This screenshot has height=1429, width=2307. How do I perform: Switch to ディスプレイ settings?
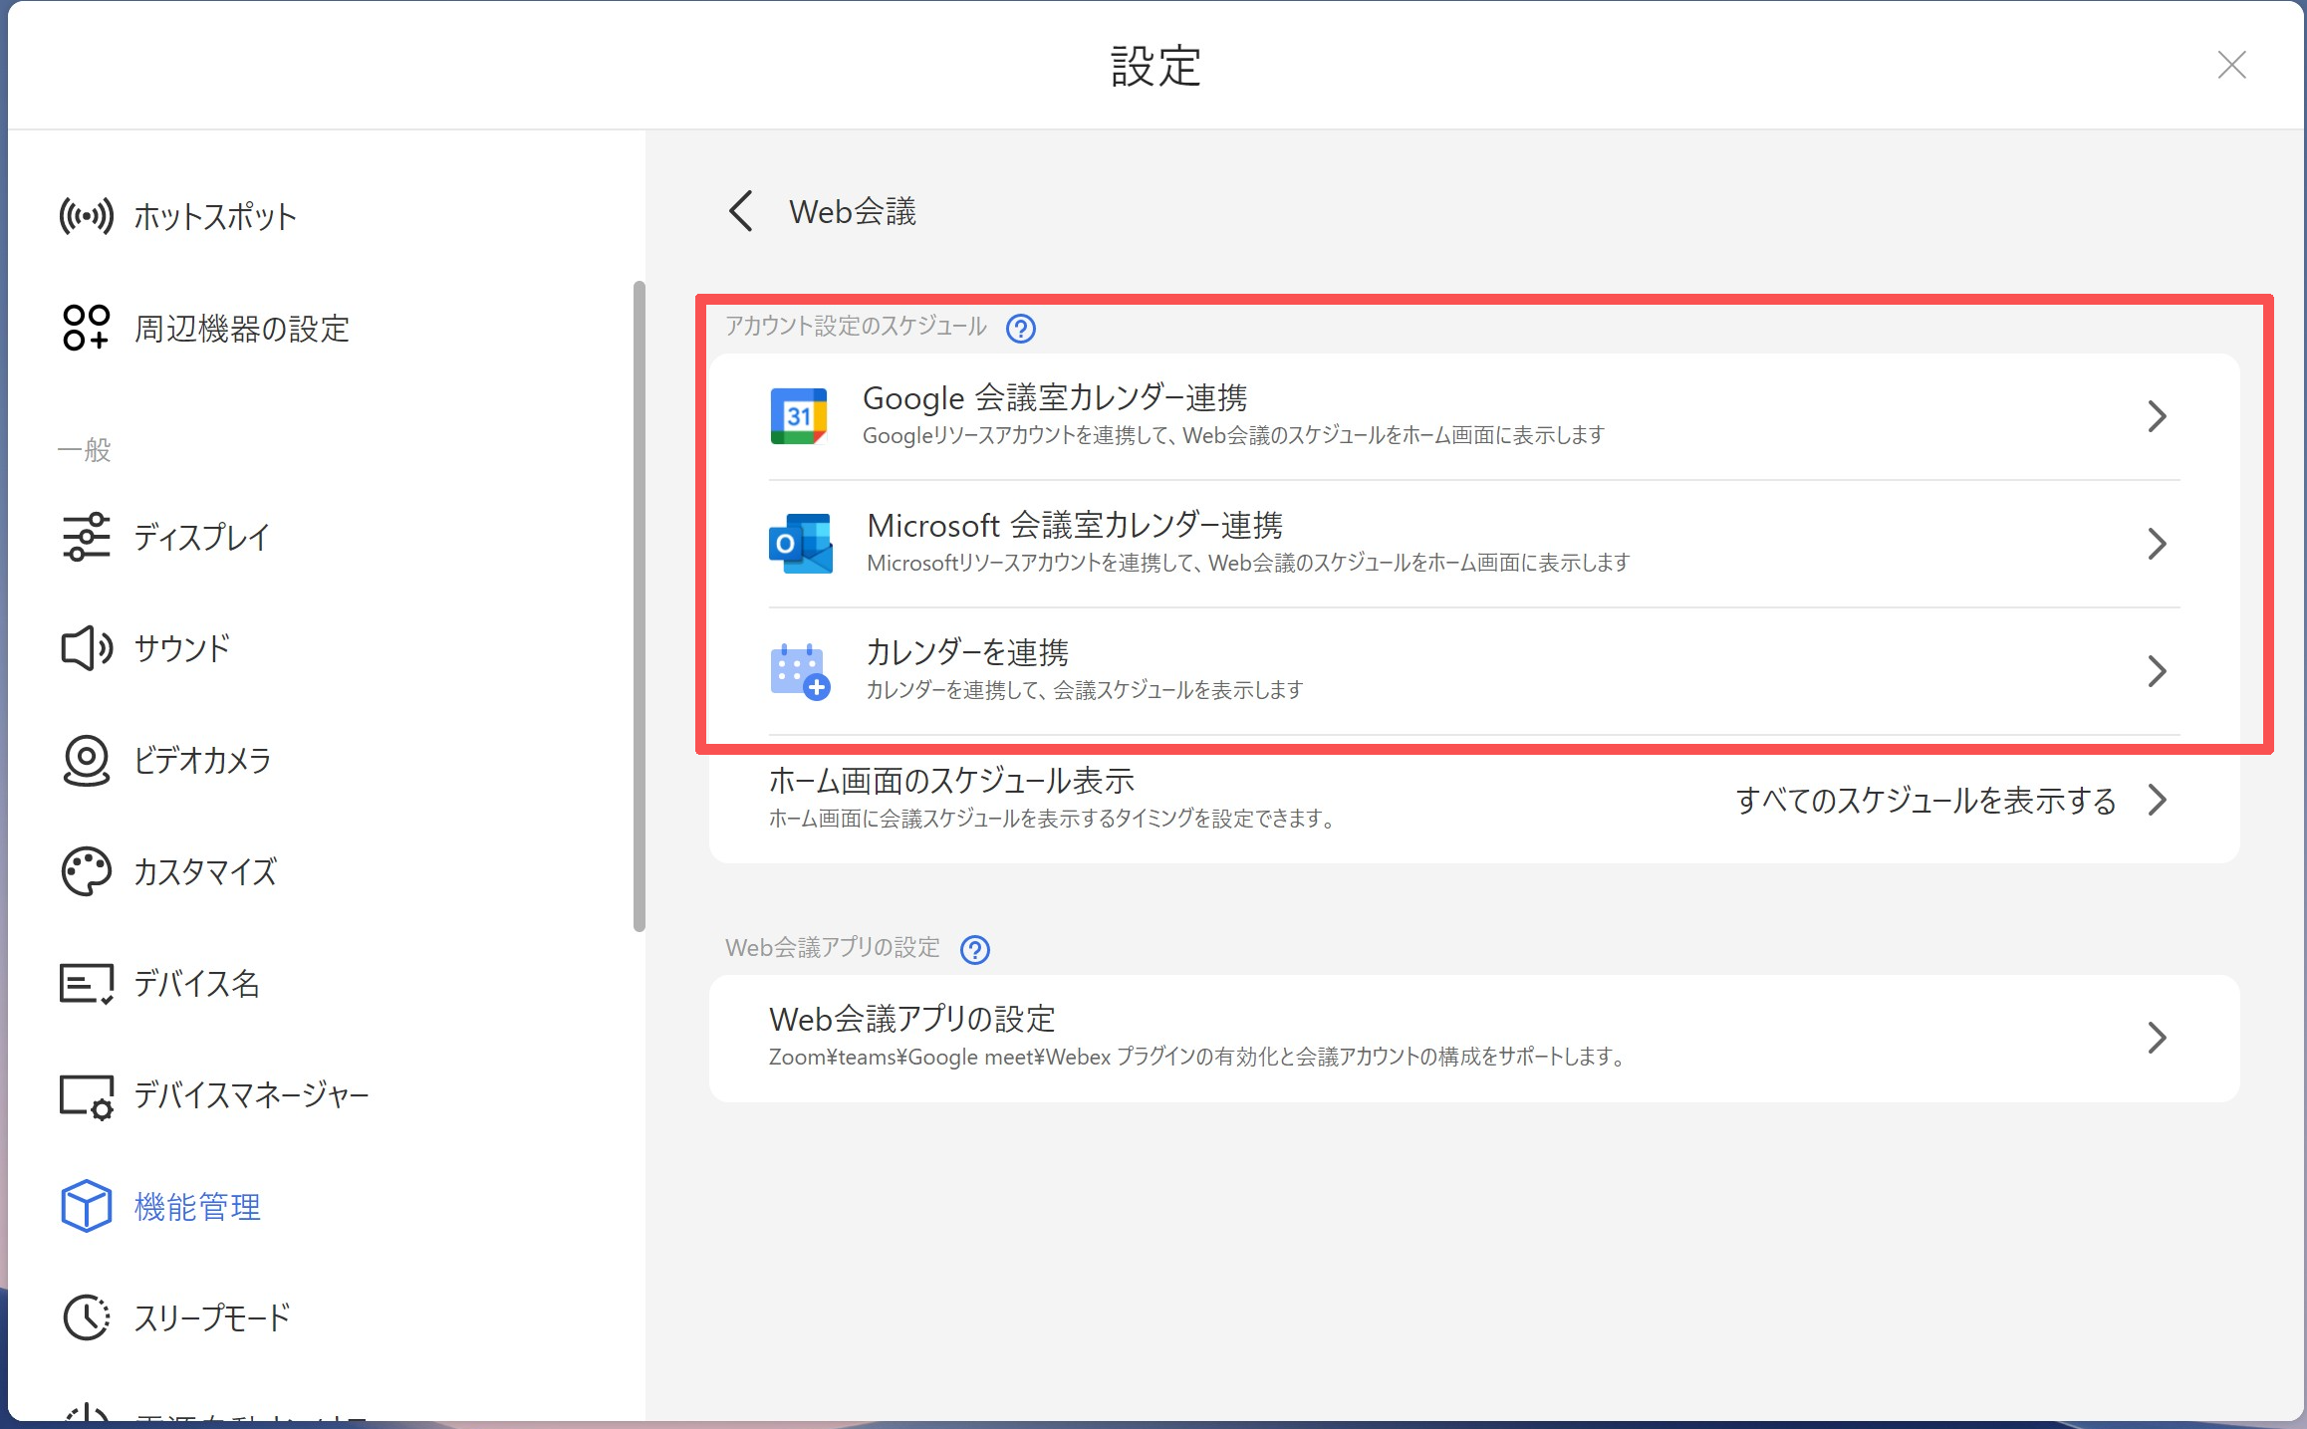click(201, 538)
